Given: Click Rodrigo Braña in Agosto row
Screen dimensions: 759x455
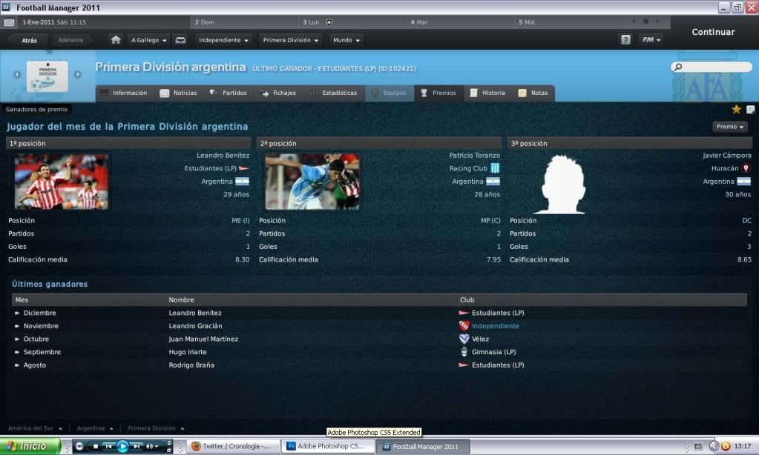Looking at the screenshot, I should (191, 365).
